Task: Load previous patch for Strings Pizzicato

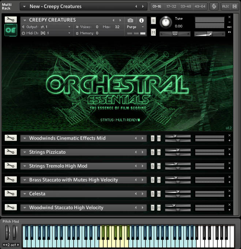Action: pos(136,152)
